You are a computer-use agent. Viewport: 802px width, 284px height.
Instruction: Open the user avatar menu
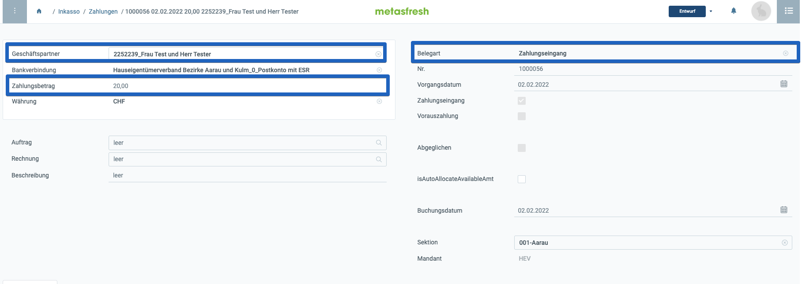pyautogui.click(x=761, y=11)
